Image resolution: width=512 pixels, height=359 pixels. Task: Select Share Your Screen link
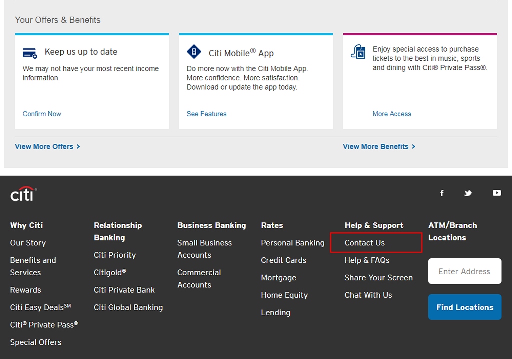coord(379,278)
